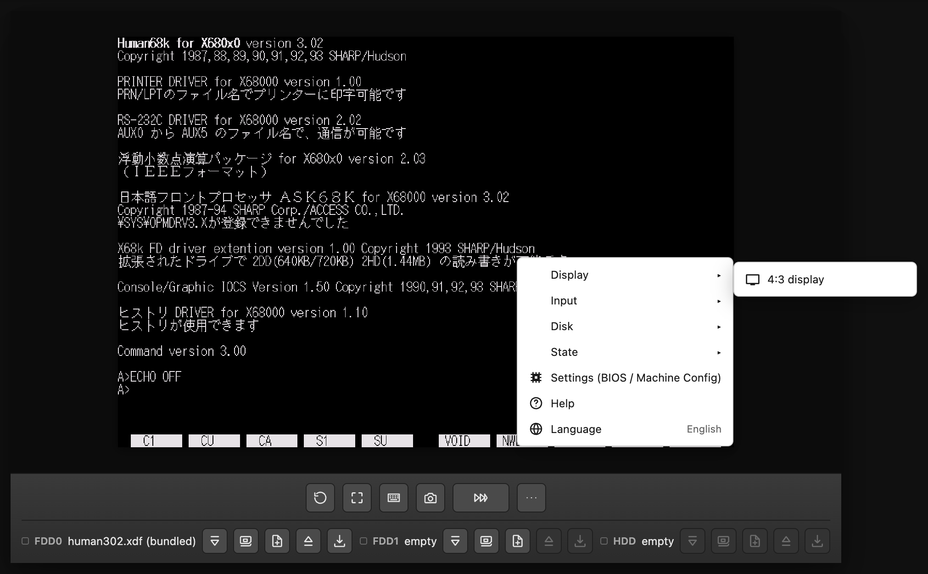Image resolution: width=928 pixels, height=574 pixels.
Task: Insert disk in FDD0 via down-triangle icon
Action: (215, 541)
